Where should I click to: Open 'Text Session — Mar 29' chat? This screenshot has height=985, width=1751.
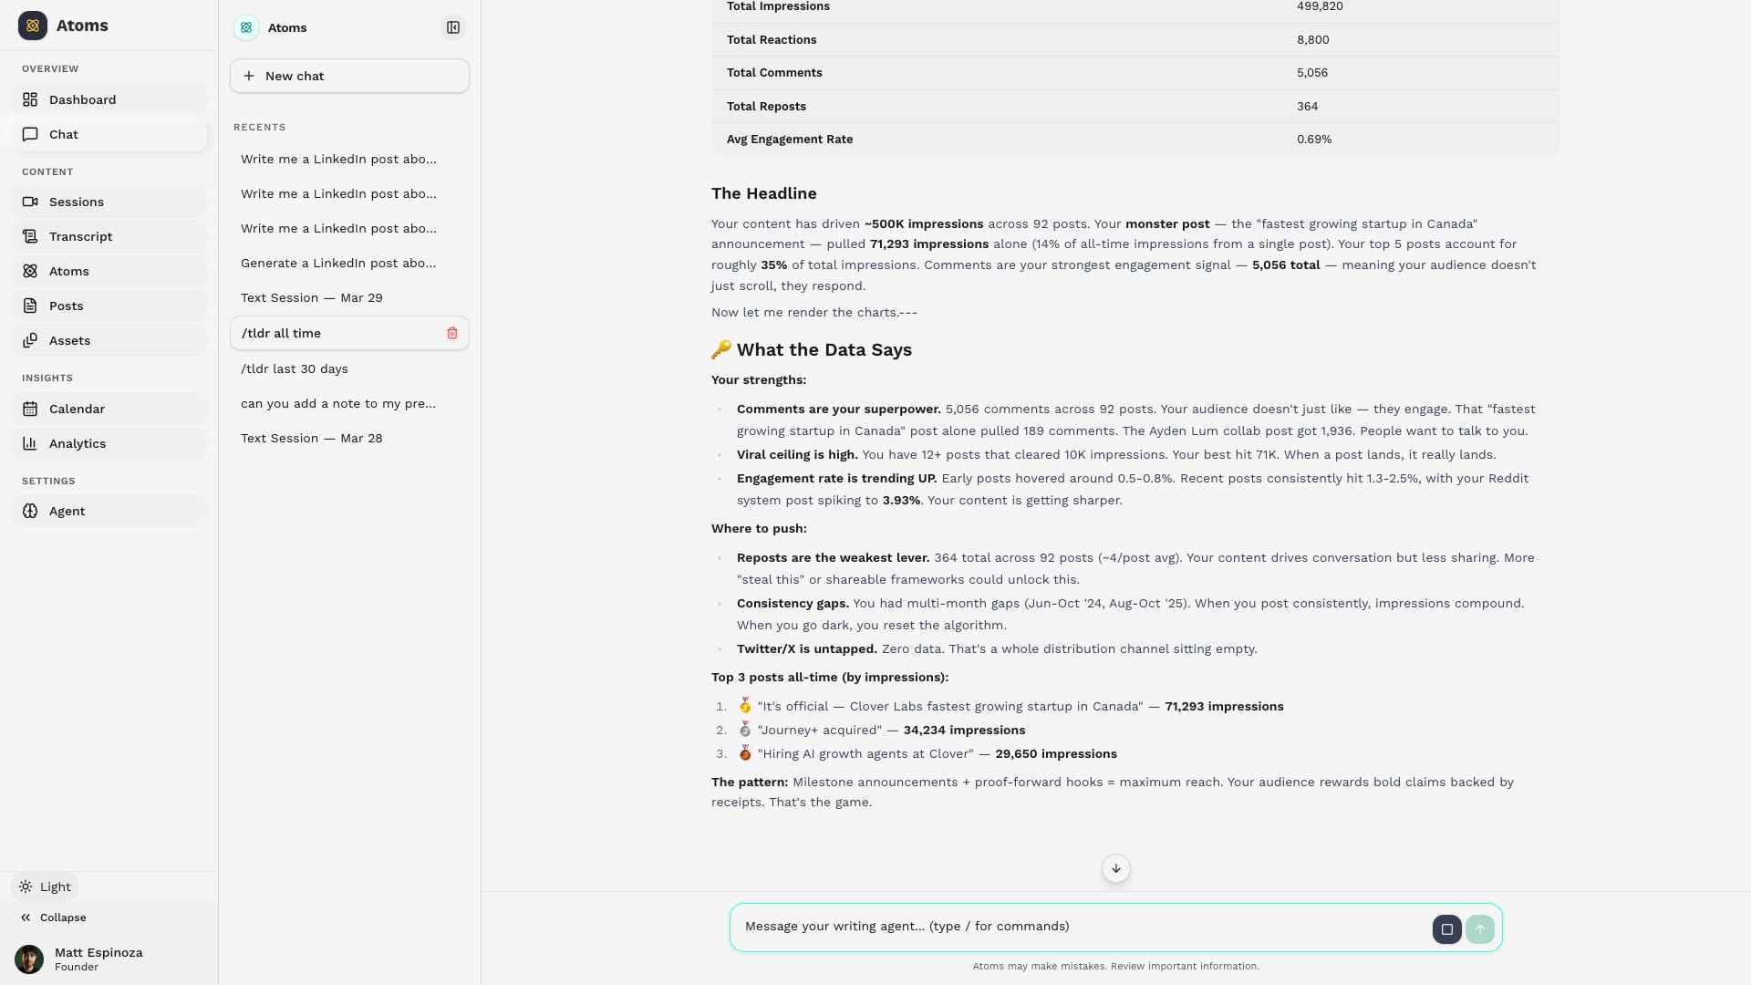[x=312, y=298]
